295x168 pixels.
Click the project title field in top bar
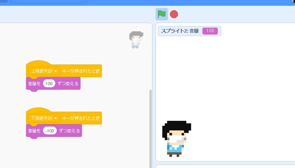[48, 1]
